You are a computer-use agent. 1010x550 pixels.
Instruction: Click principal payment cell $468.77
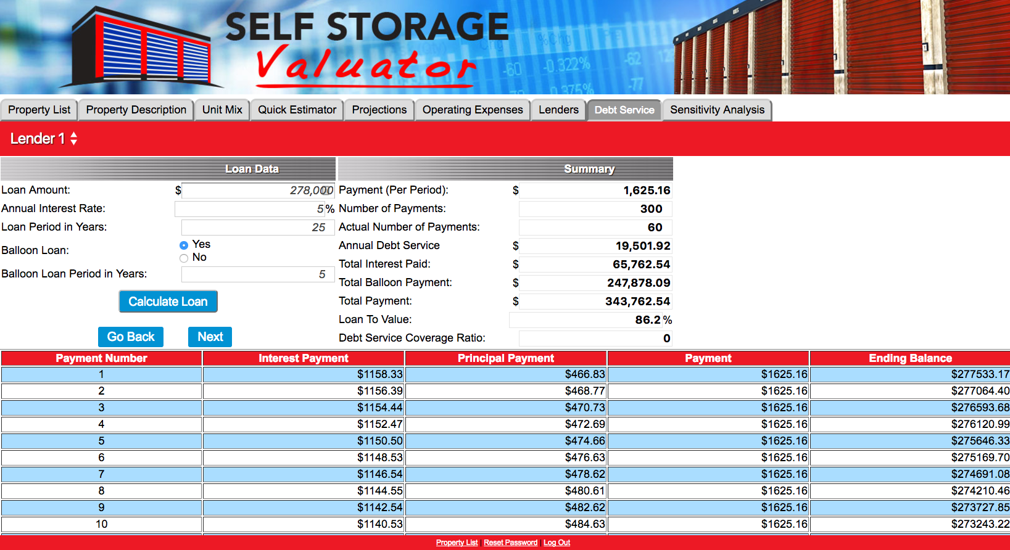point(506,391)
